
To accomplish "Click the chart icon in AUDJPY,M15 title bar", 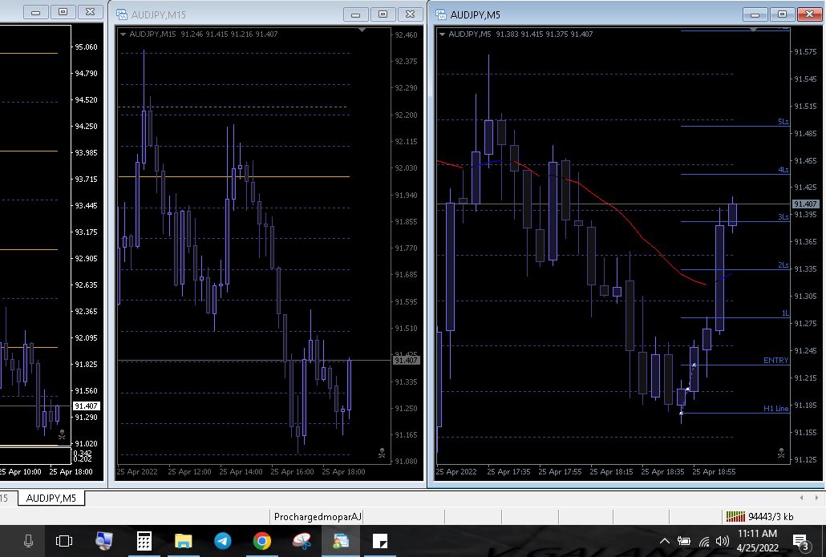I will click(x=122, y=14).
